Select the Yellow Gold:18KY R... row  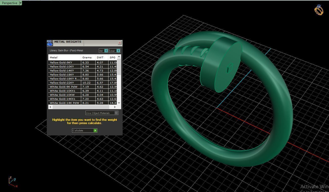click(x=83, y=79)
